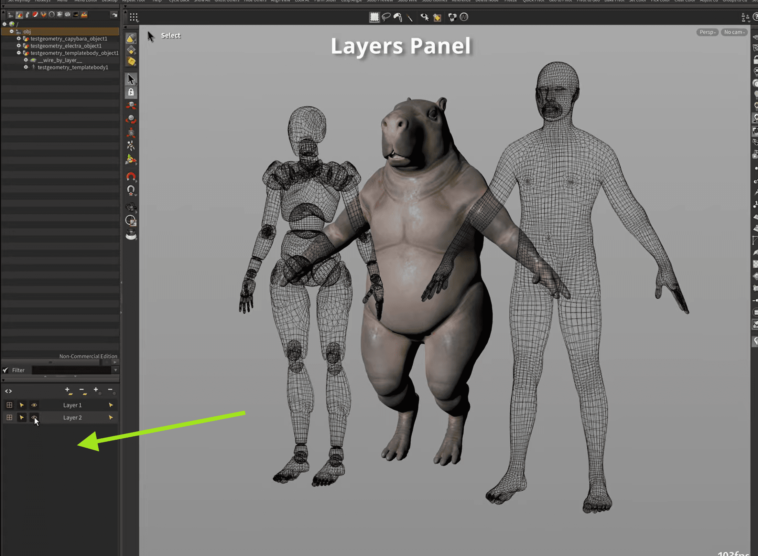Image resolution: width=758 pixels, height=556 pixels.
Task: Open the Filter dropdown arrow
Action: click(x=116, y=370)
